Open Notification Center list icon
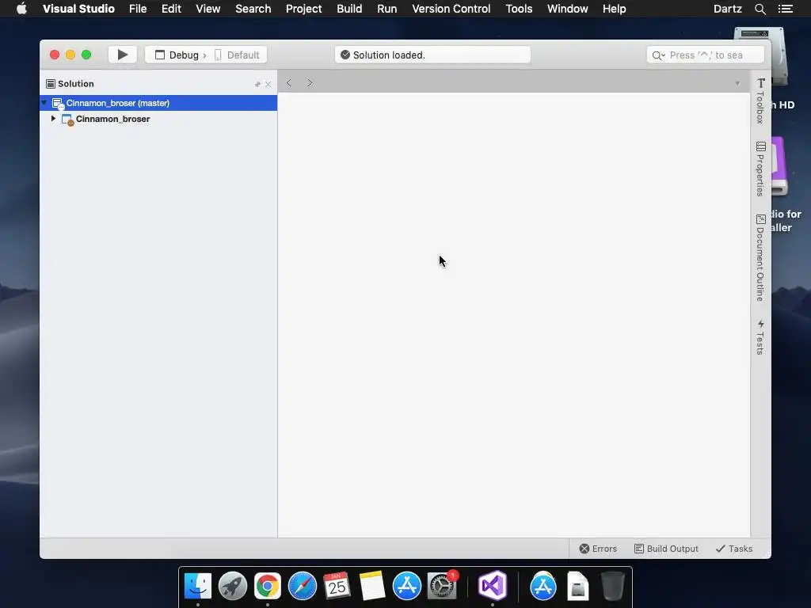 786,9
